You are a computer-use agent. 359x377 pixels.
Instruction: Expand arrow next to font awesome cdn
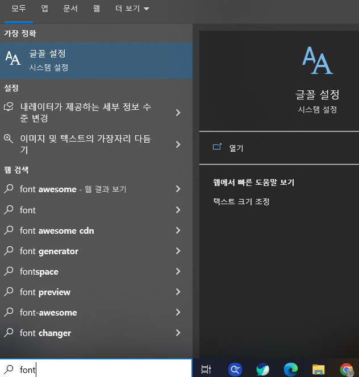coord(178,230)
